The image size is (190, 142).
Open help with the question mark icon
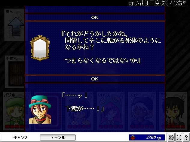point(186,137)
